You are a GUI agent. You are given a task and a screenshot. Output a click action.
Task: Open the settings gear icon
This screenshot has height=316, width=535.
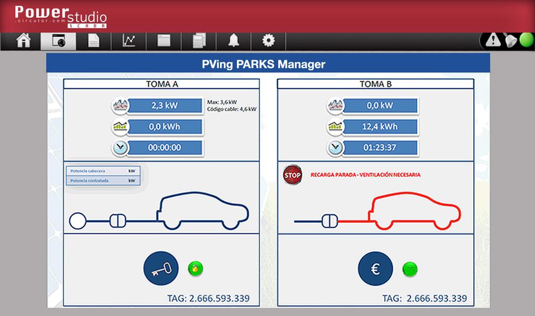[x=268, y=41]
